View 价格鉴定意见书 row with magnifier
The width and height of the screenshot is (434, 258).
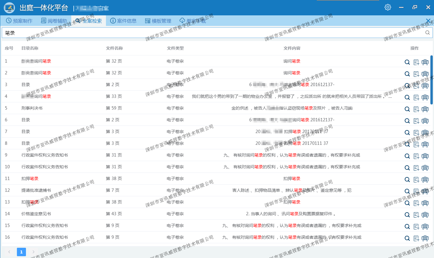tap(407, 215)
